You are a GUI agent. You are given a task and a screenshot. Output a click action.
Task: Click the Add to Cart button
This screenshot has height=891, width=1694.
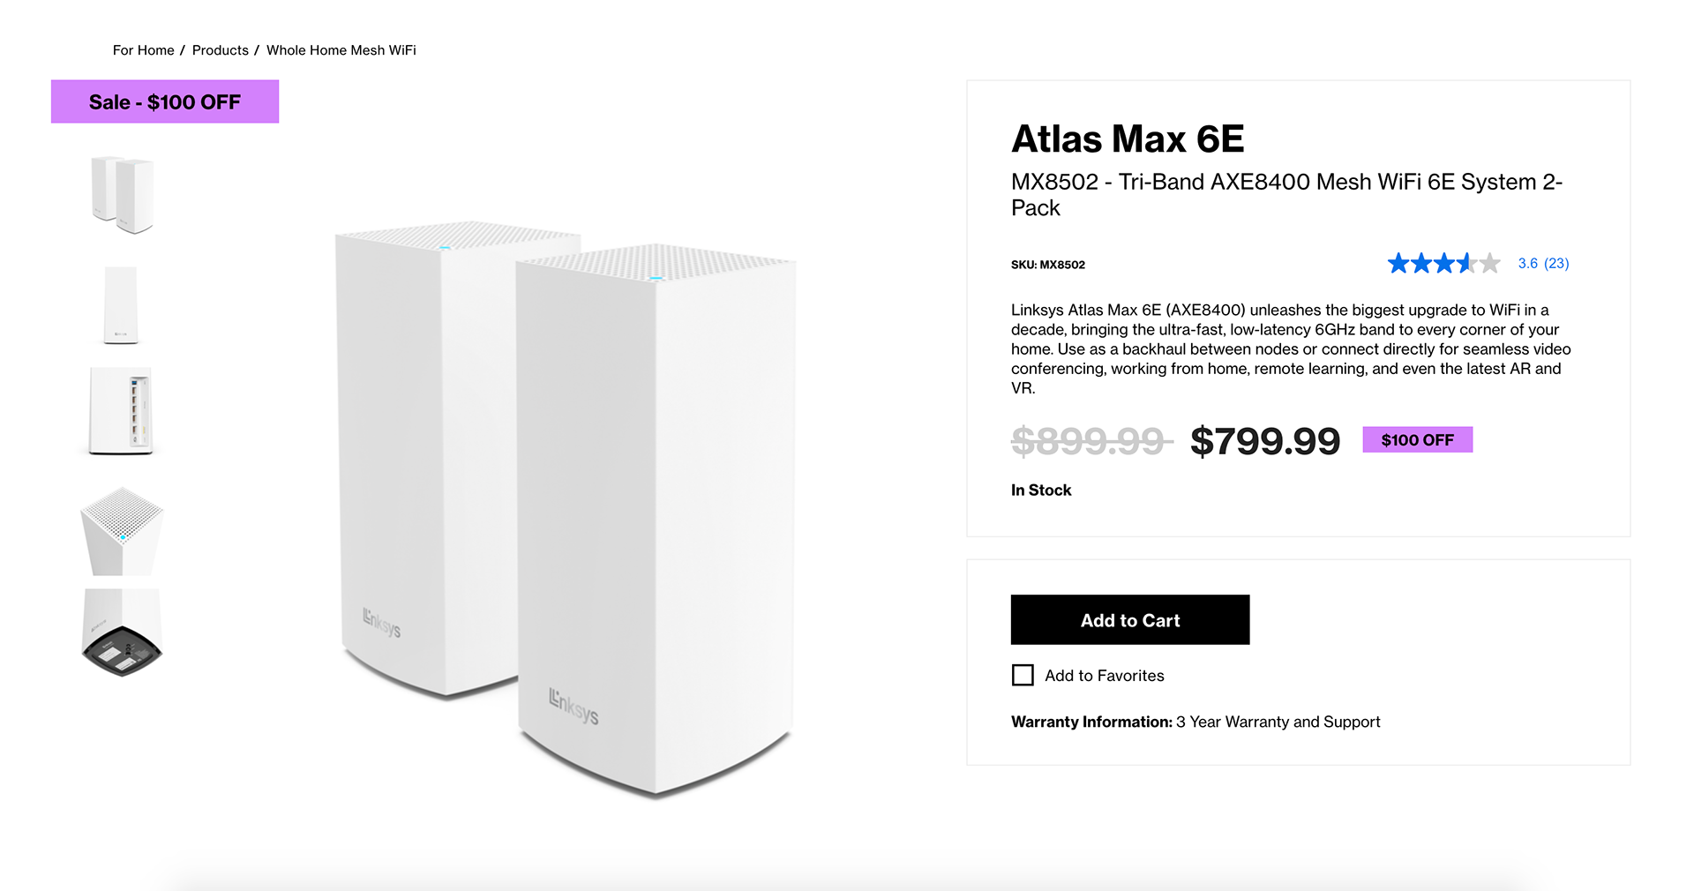tap(1129, 620)
